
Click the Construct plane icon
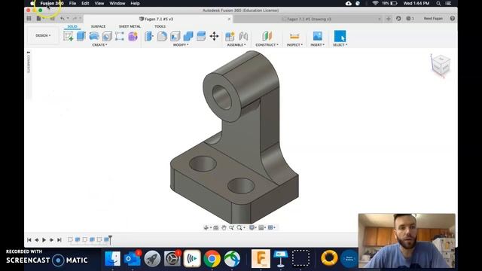267,36
